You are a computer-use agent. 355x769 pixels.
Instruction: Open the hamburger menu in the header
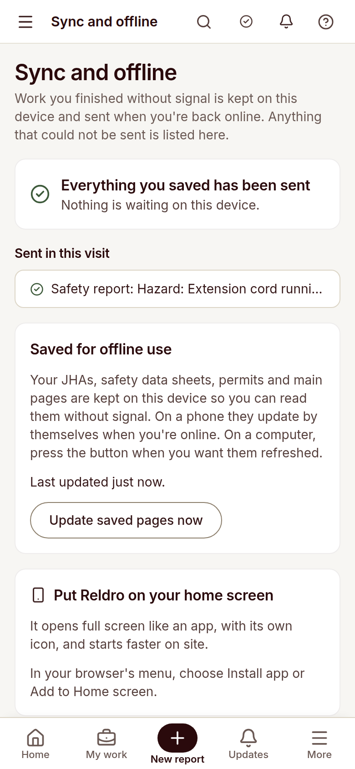(25, 21)
